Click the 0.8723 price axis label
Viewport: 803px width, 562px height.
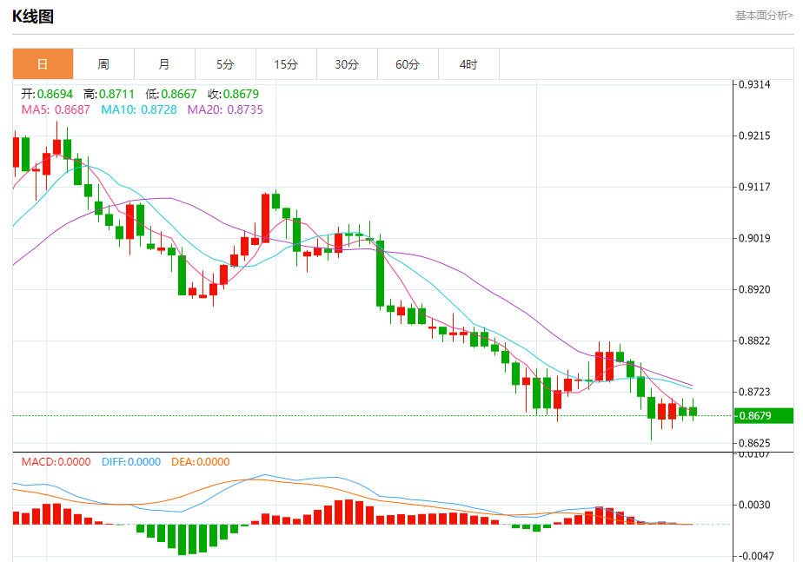754,392
